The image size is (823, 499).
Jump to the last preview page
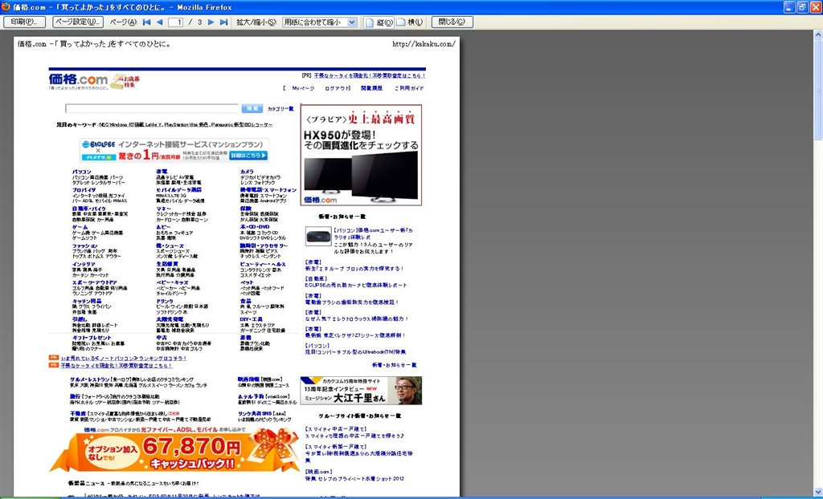click(224, 22)
